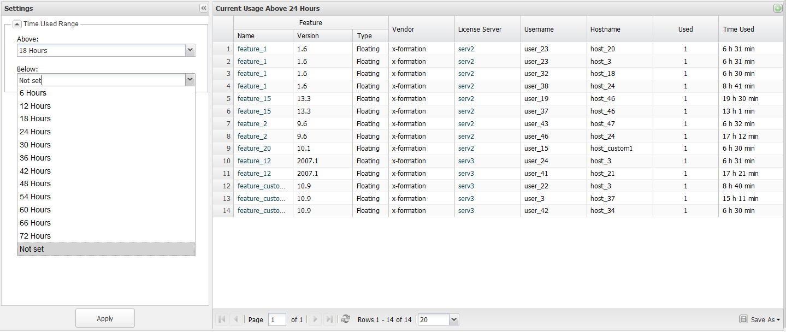Sort by the Version column header
This screenshot has height=332, width=786.
(323, 36)
